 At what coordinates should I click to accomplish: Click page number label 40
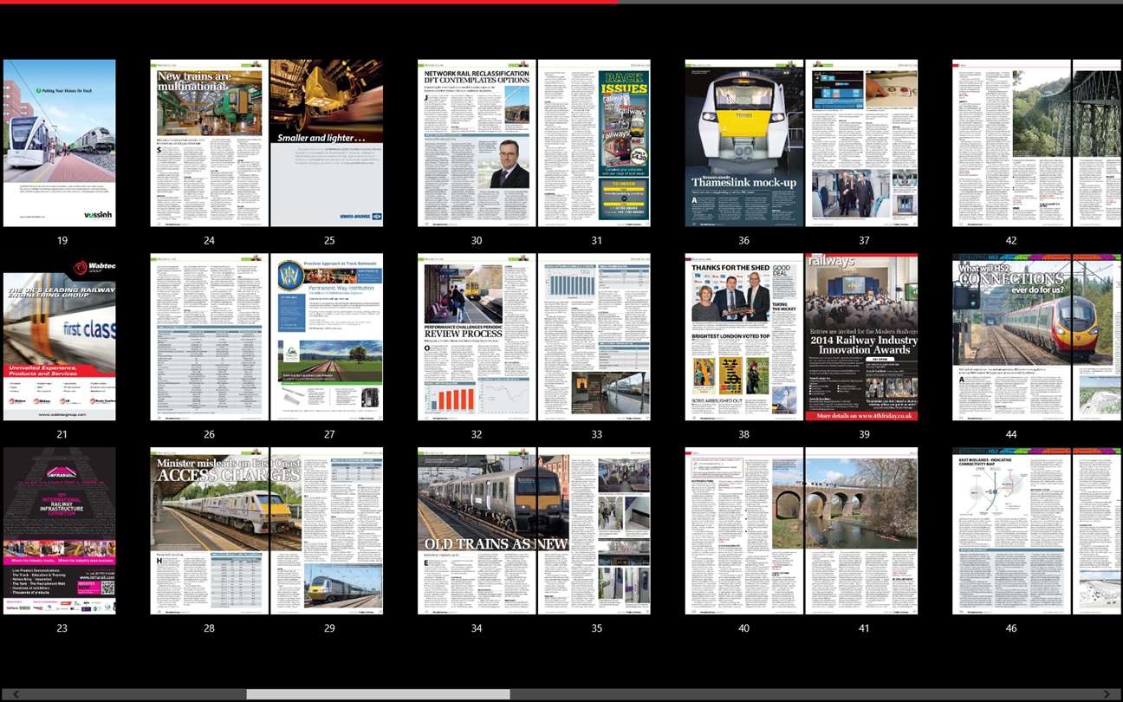(743, 628)
